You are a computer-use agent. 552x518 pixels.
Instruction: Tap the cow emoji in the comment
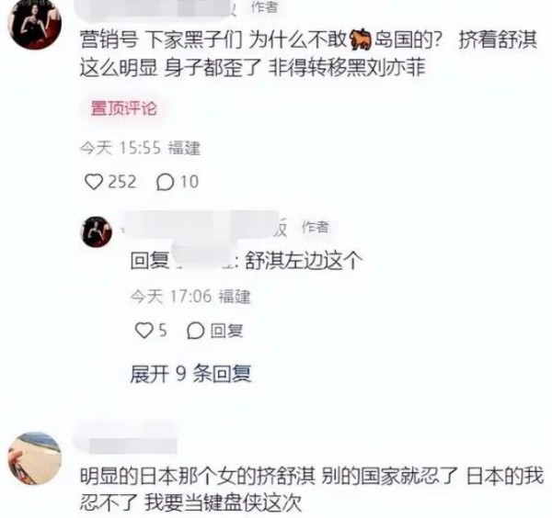(x=360, y=40)
